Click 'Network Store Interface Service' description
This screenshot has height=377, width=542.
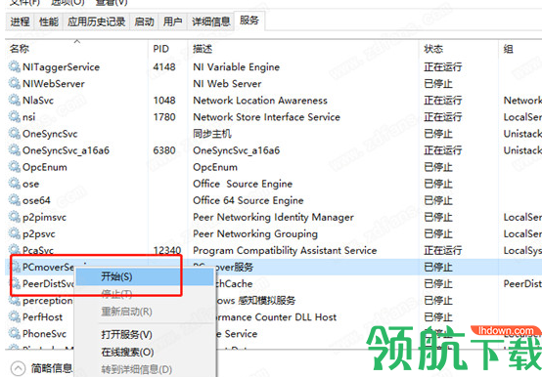pyautogui.click(x=266, y=117)
